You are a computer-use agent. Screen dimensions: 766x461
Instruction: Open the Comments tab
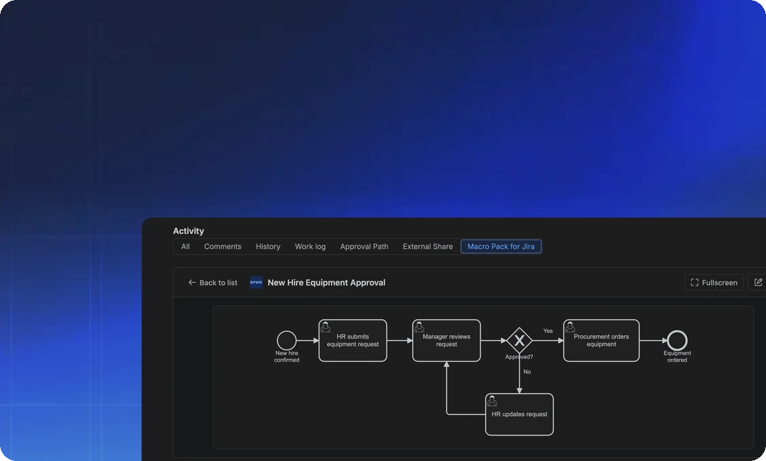click(222, 247)
